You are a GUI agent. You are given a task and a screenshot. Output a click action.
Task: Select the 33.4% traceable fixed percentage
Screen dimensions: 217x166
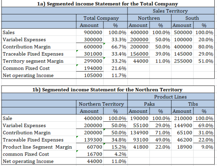click(x=115, y=54)
